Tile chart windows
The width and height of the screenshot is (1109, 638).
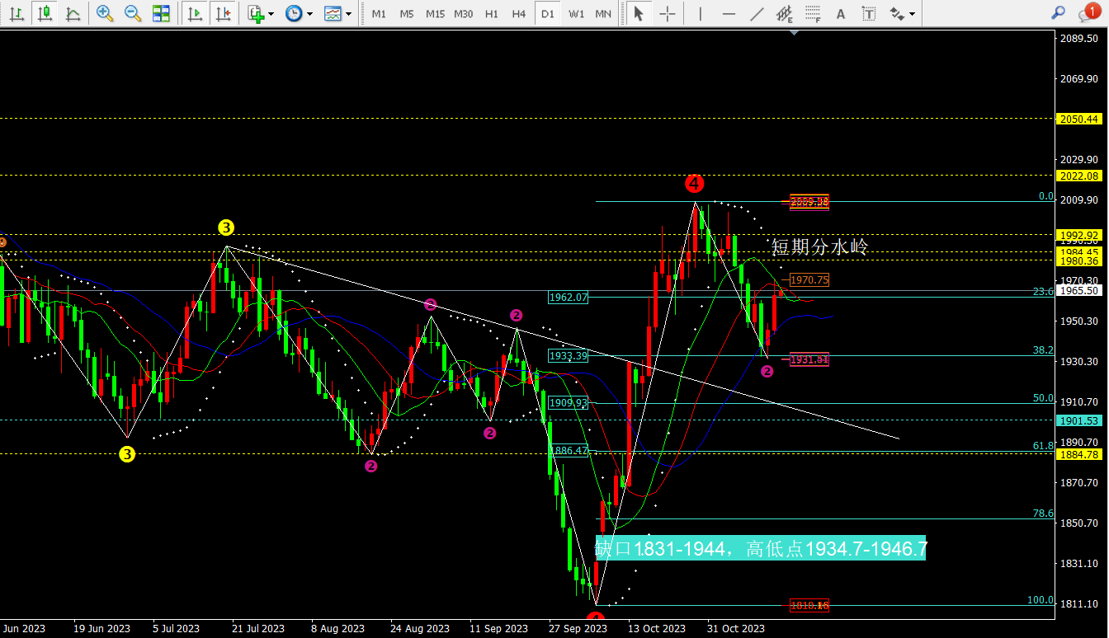pos(161,13)
